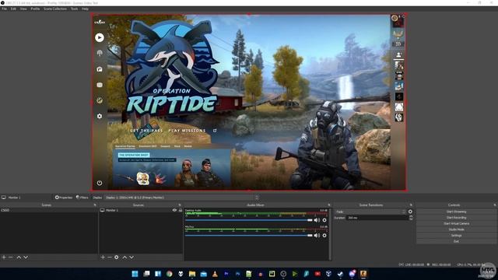This screenshot has width=498, height=280.
Task: Pop out the Sources dock
Action: [x=180, y=205]
